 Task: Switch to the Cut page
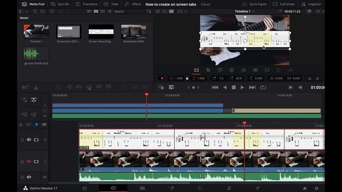coord(113,188)
